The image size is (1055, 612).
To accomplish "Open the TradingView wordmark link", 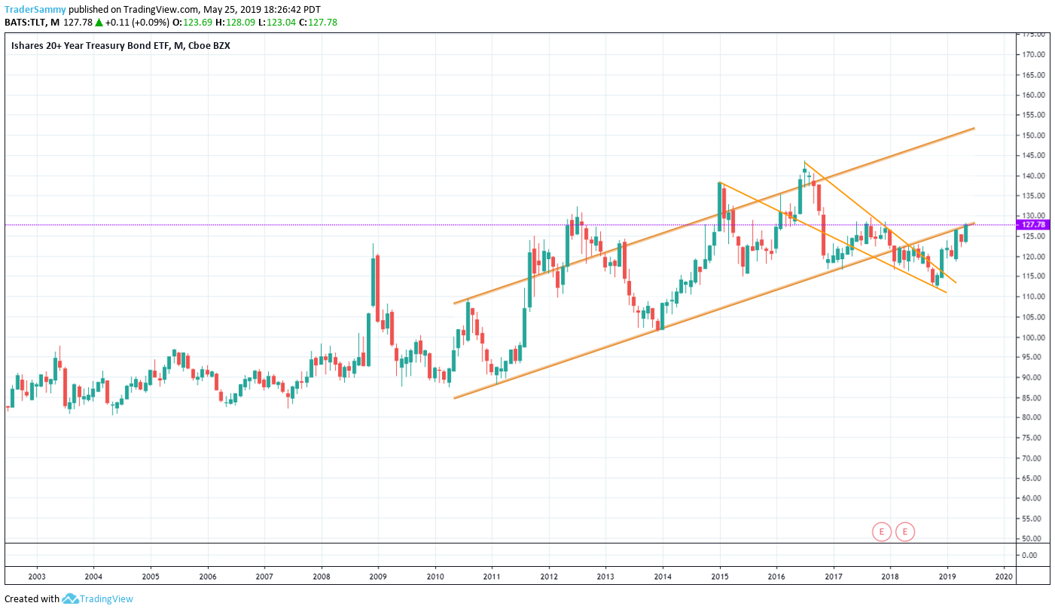I will coord(107,598).
